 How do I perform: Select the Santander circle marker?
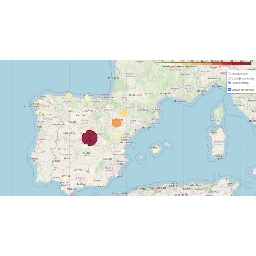[87, 97]
